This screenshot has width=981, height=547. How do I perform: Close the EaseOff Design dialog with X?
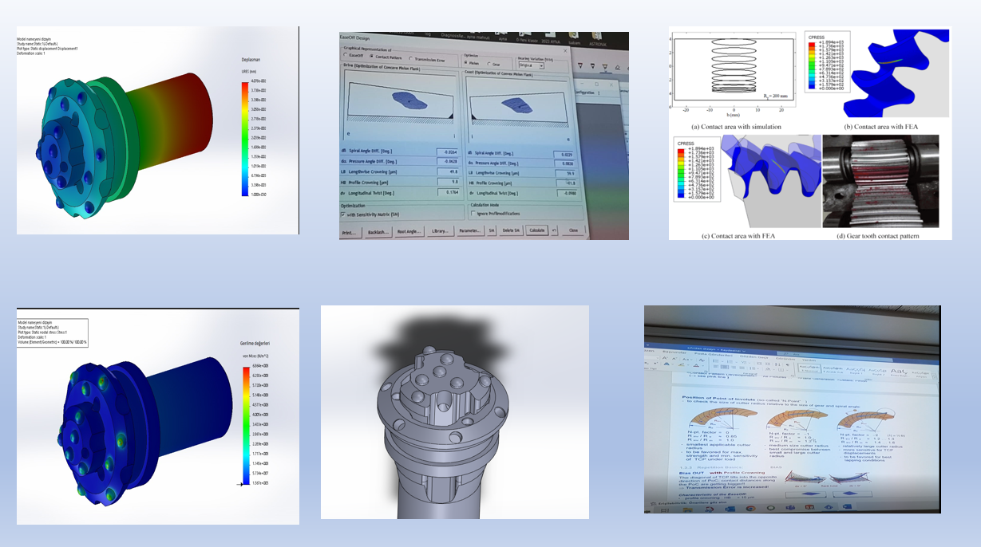click(x=566, y=49)
